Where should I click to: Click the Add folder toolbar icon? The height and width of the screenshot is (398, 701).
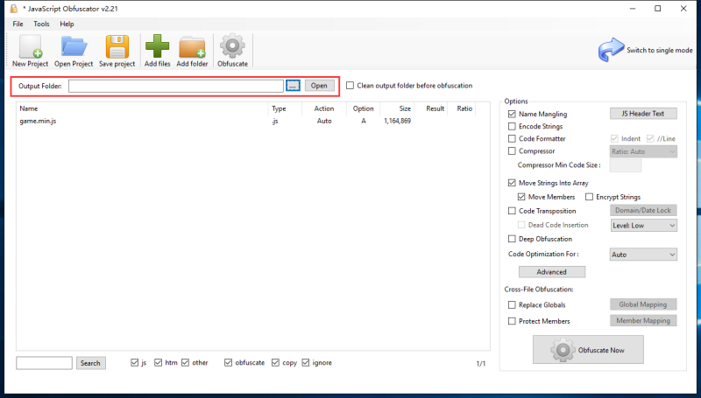(192, 47)
